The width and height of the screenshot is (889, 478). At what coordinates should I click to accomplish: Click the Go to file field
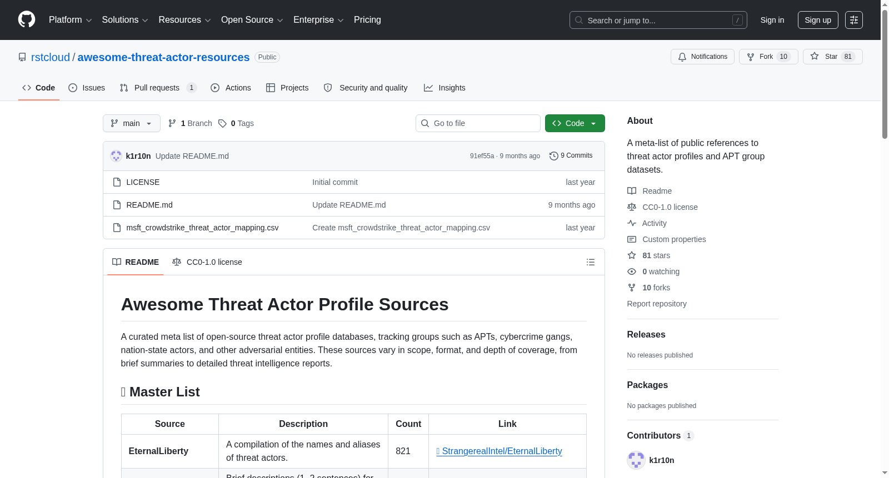(478, 123)
